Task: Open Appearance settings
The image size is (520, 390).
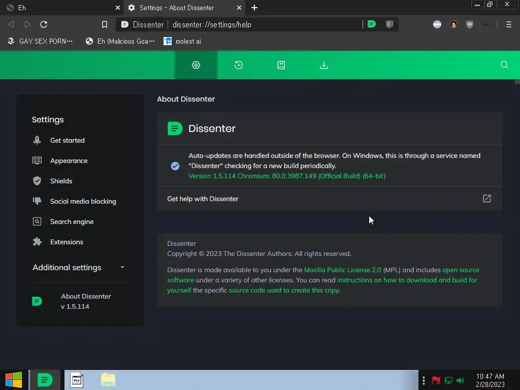Action: tap(69, 160)
